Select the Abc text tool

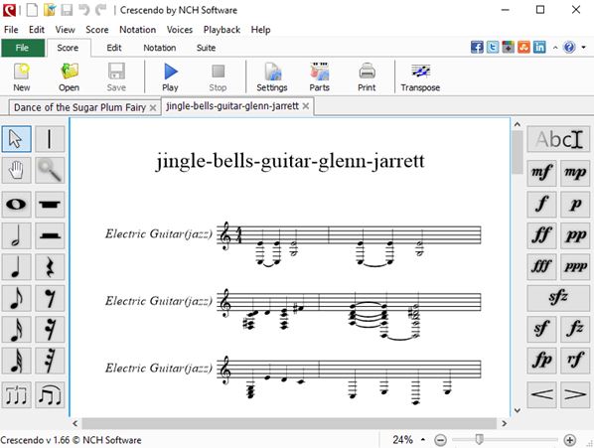pyautogui.click(x=558, y=139)
